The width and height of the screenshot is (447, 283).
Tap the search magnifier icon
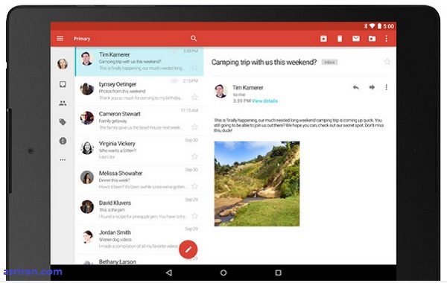click(x=194, y=38)
